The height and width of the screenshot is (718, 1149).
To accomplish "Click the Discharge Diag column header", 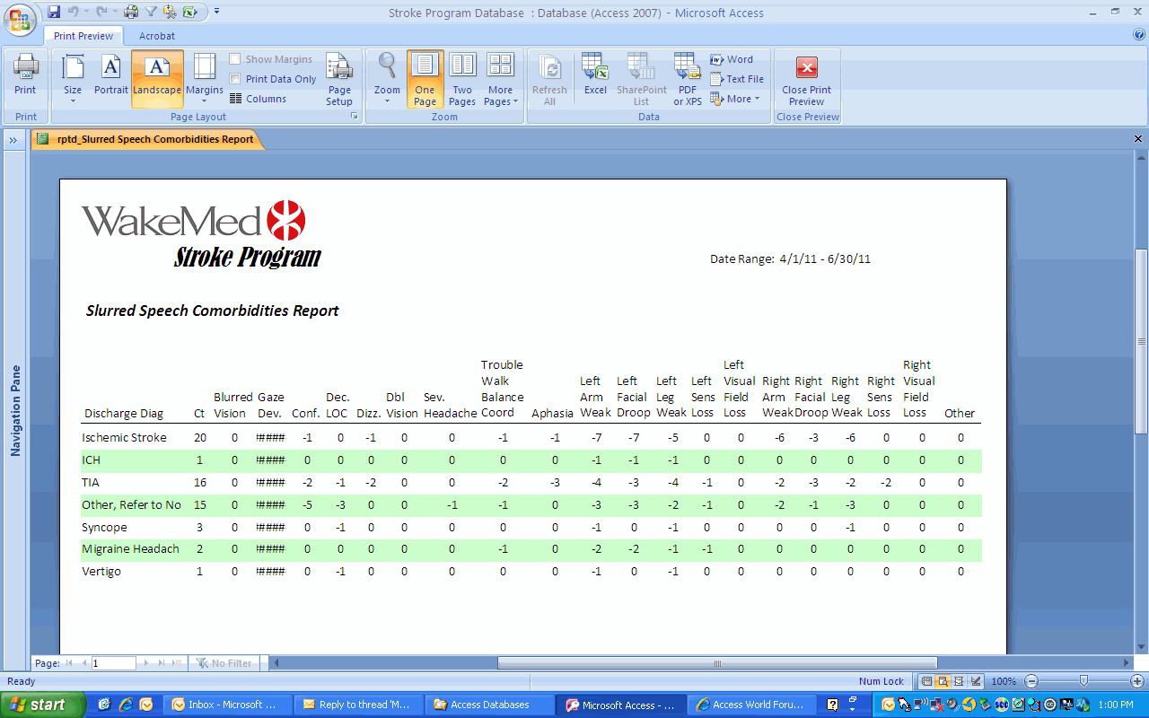I will (x=124, y=414).
